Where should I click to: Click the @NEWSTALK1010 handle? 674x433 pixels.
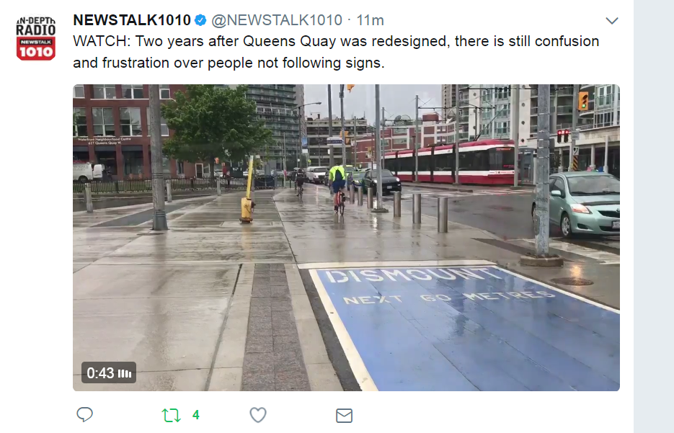click(277, 20)
